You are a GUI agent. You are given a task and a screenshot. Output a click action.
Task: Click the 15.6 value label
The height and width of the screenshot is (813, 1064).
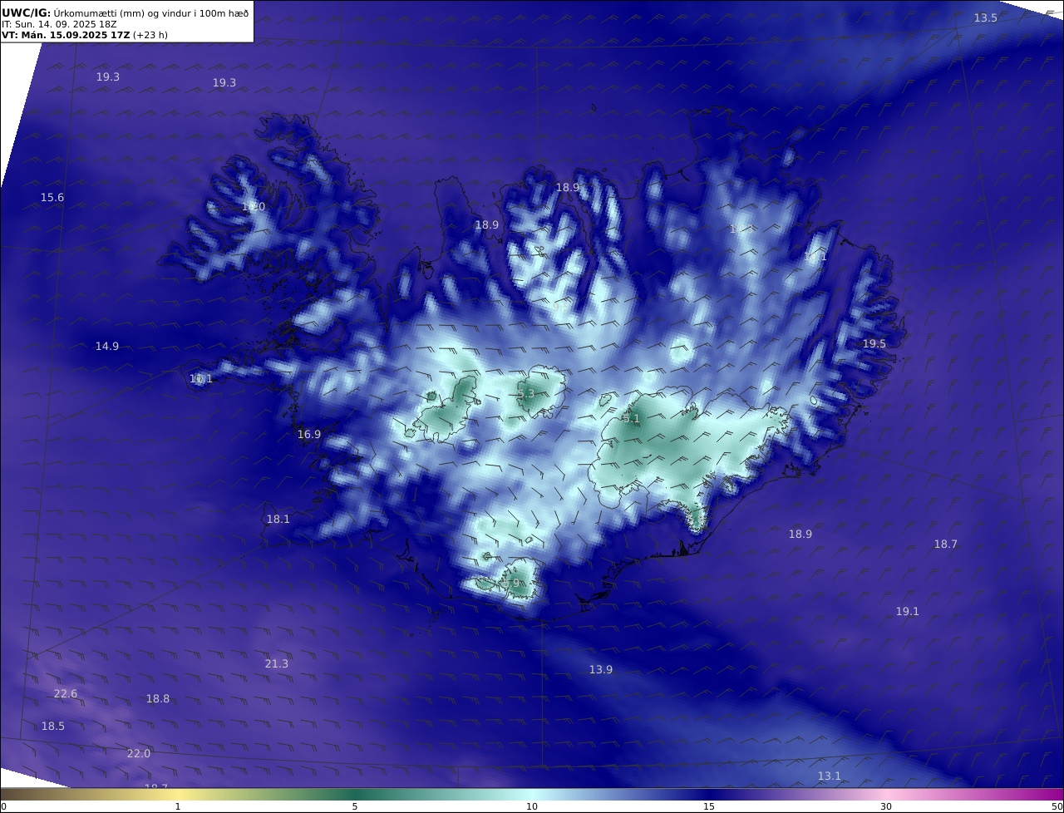tap(52, 198)
